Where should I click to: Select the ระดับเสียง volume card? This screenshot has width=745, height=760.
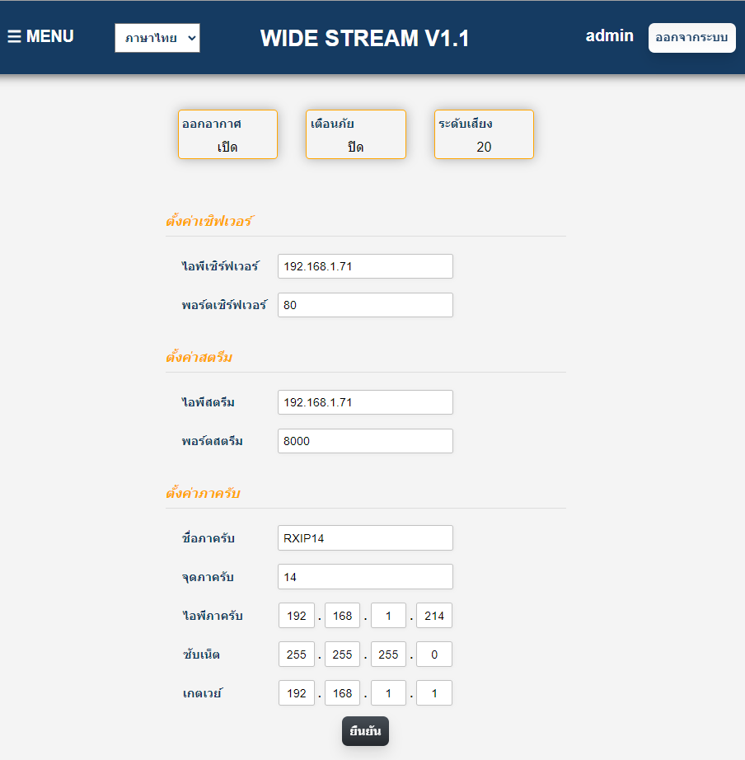point(484,134)
